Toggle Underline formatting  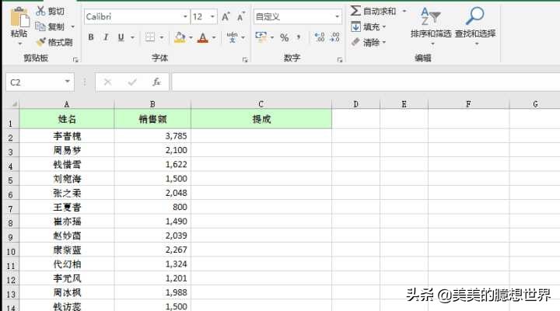pos(121,37)
